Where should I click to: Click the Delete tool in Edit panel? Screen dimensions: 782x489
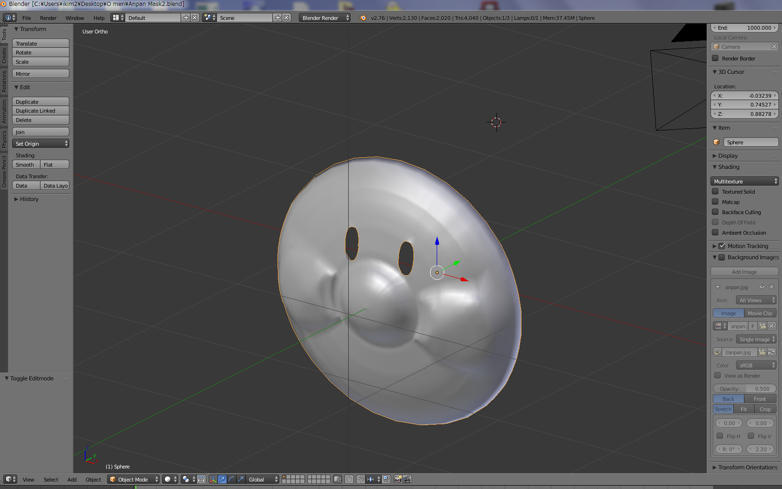coord(40,119)
